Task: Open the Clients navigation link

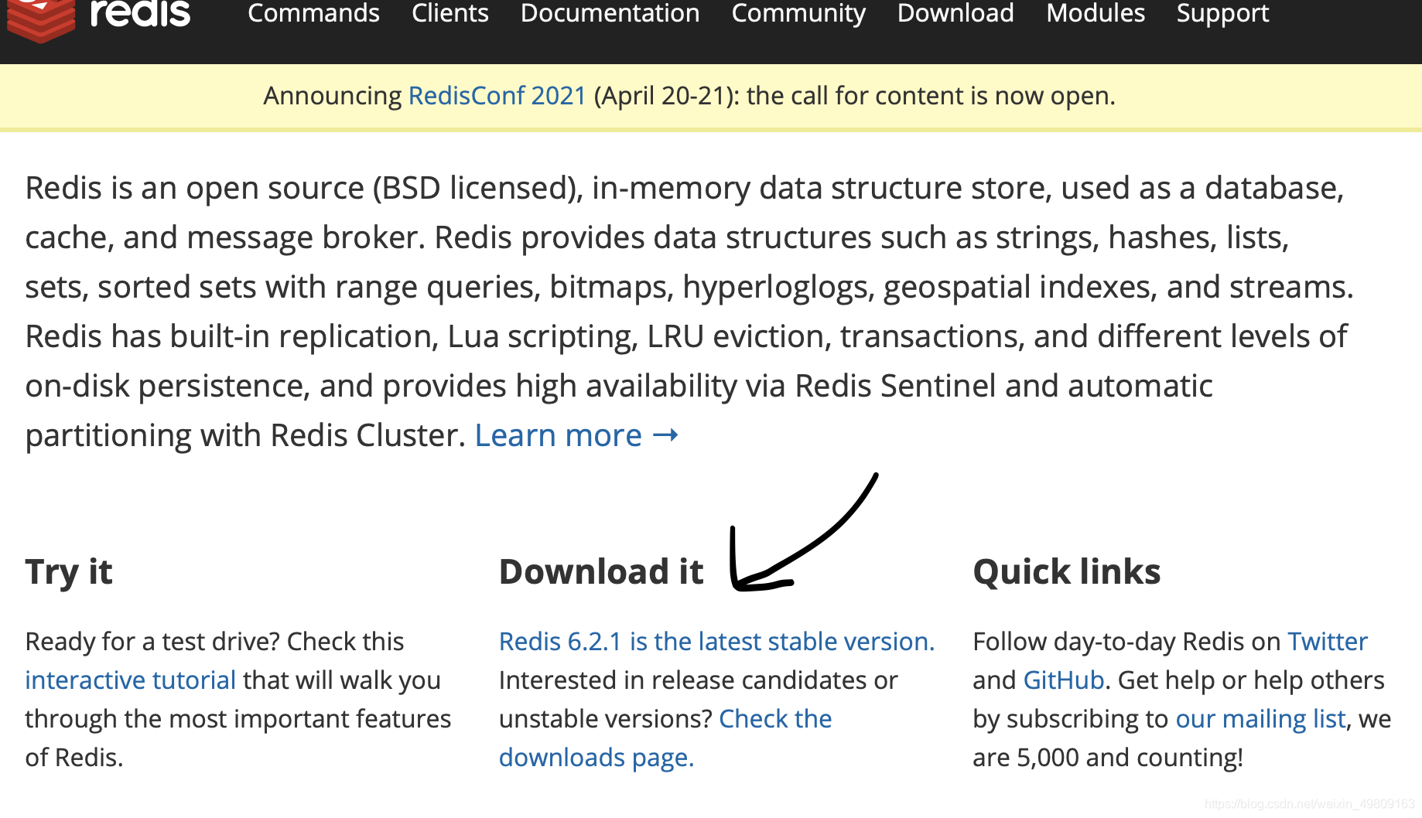Action: pyautogui.click(x=450, y=13)
